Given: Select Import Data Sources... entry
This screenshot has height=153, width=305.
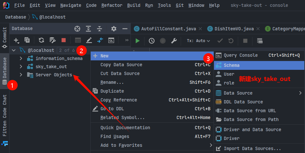Looking at the screenshot, I should (x=259, y=148).
